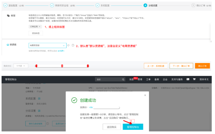The image size is (215, 134).
Task: Click the purchase duration slider right end
Action: pyautogui.click(x=88, y=66)
